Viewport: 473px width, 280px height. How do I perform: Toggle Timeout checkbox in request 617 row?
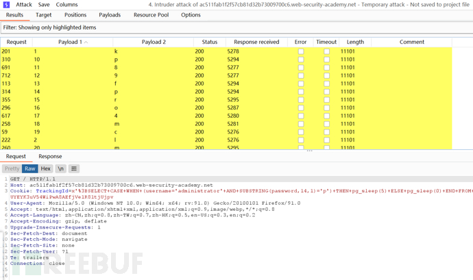(x=327, y=116)
